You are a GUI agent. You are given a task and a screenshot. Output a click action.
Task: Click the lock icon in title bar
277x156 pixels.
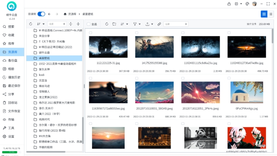point(229,4)
